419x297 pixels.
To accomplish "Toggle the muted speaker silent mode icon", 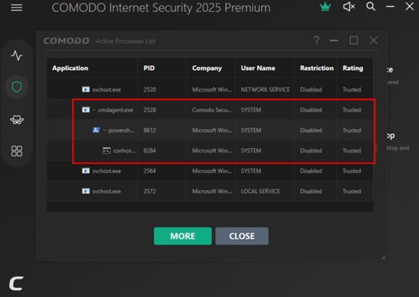I will pos(349,6).
